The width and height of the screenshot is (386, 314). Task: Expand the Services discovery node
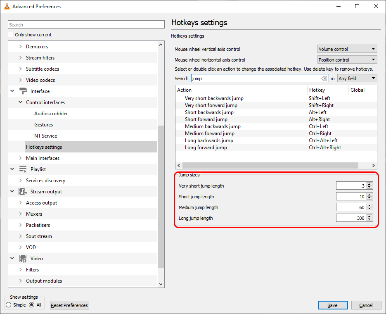pyautogui.click(x=20, y=181)
